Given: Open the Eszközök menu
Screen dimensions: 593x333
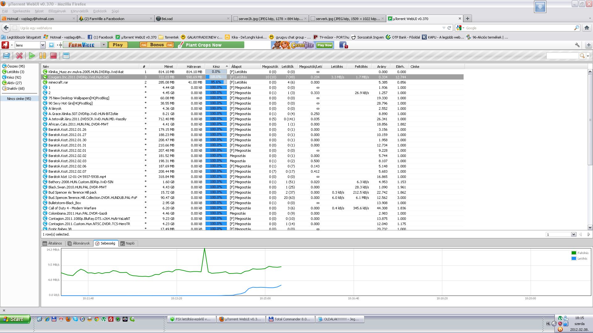Looking at the screenshot, I should pyautogui.click(x=100, y=11).
